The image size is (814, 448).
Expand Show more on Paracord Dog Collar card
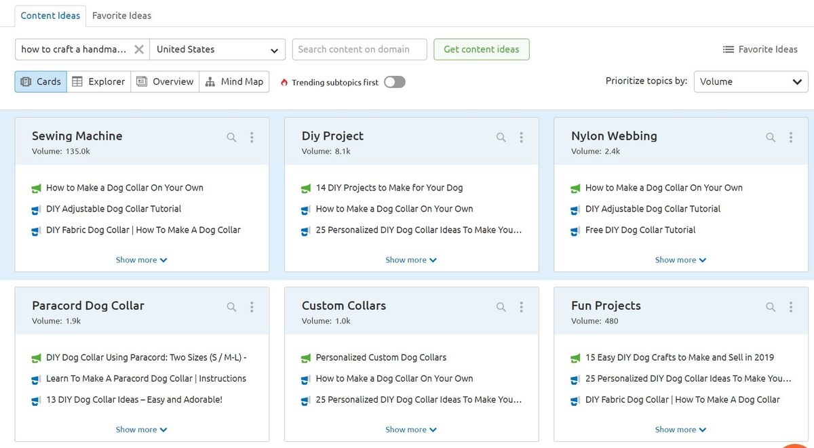pos(141,429)
